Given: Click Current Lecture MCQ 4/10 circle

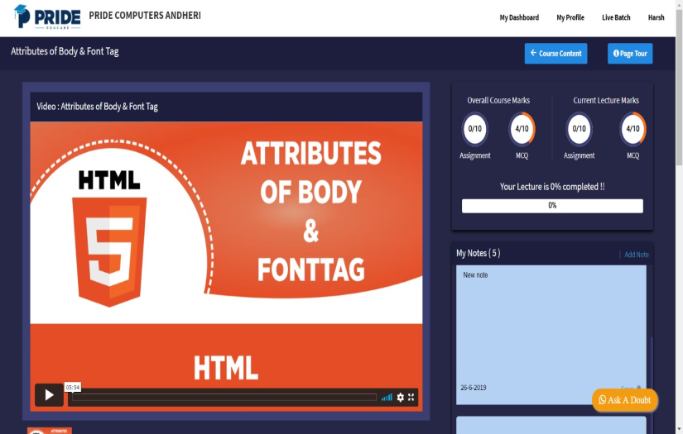Looking at the screenshot, I should click(632, 129).
